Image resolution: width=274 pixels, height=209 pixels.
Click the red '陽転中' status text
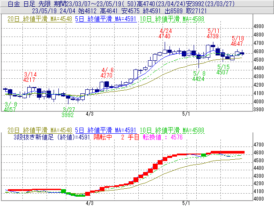point(103,137)
